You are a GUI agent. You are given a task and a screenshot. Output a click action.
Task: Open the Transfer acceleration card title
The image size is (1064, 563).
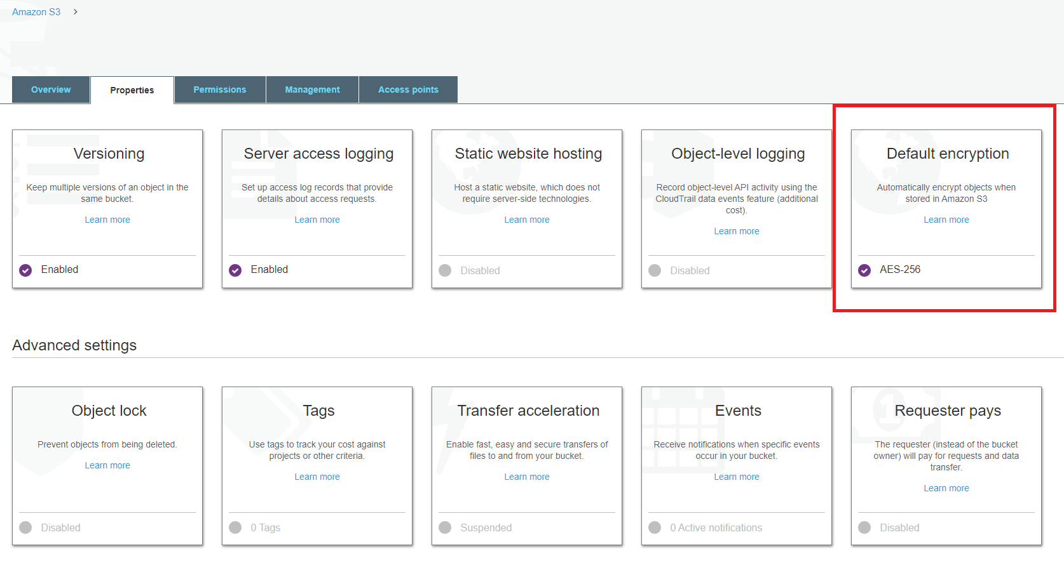click(528, 411)
